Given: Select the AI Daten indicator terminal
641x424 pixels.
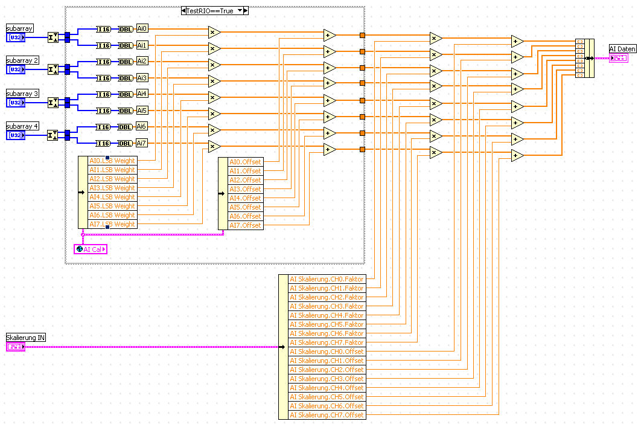Looking at the screenshot, I should (x=618, y=58).
